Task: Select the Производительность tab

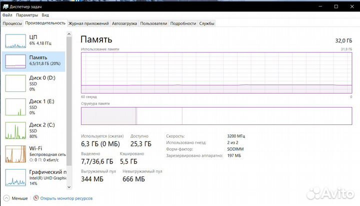Action: click(x=45, y=23)
